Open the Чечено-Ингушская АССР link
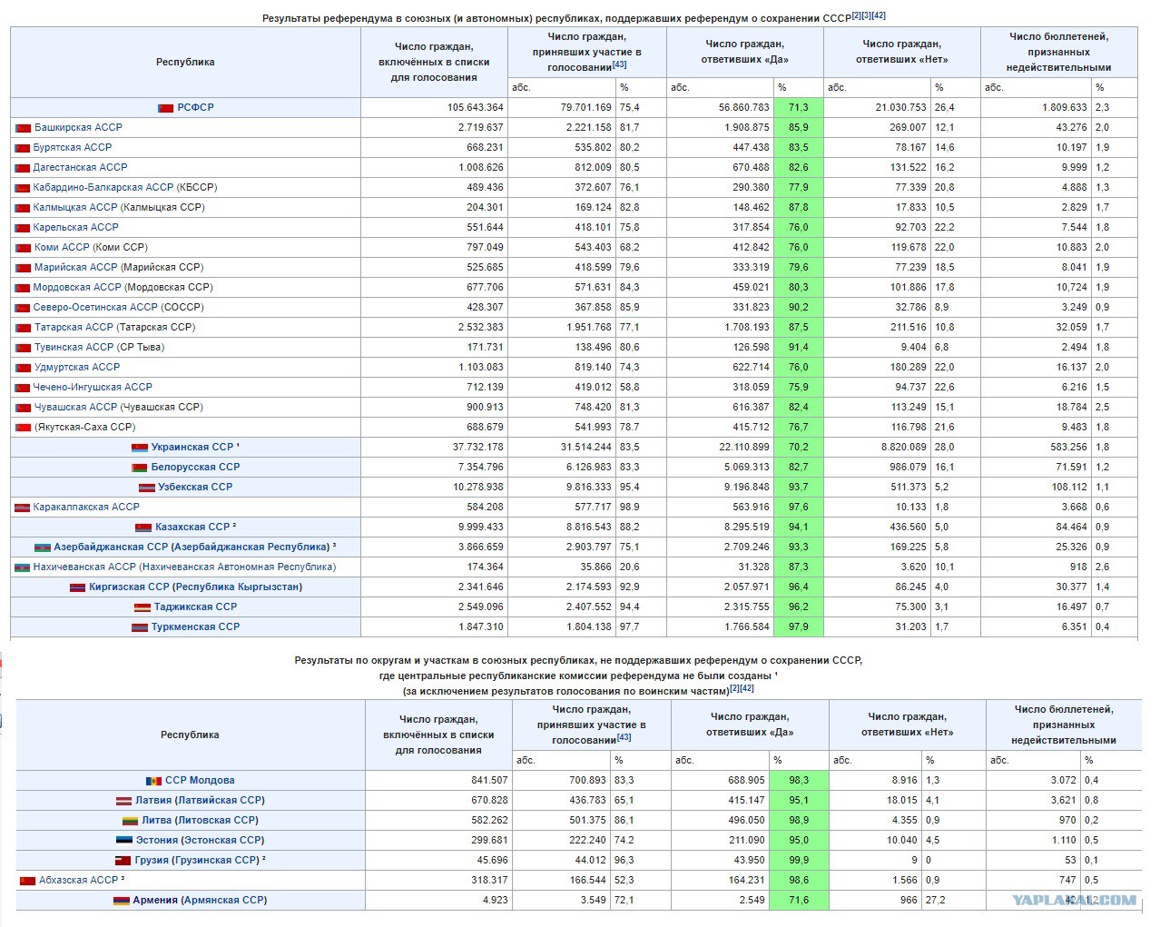1160x927 pixels. coord(93,387)
